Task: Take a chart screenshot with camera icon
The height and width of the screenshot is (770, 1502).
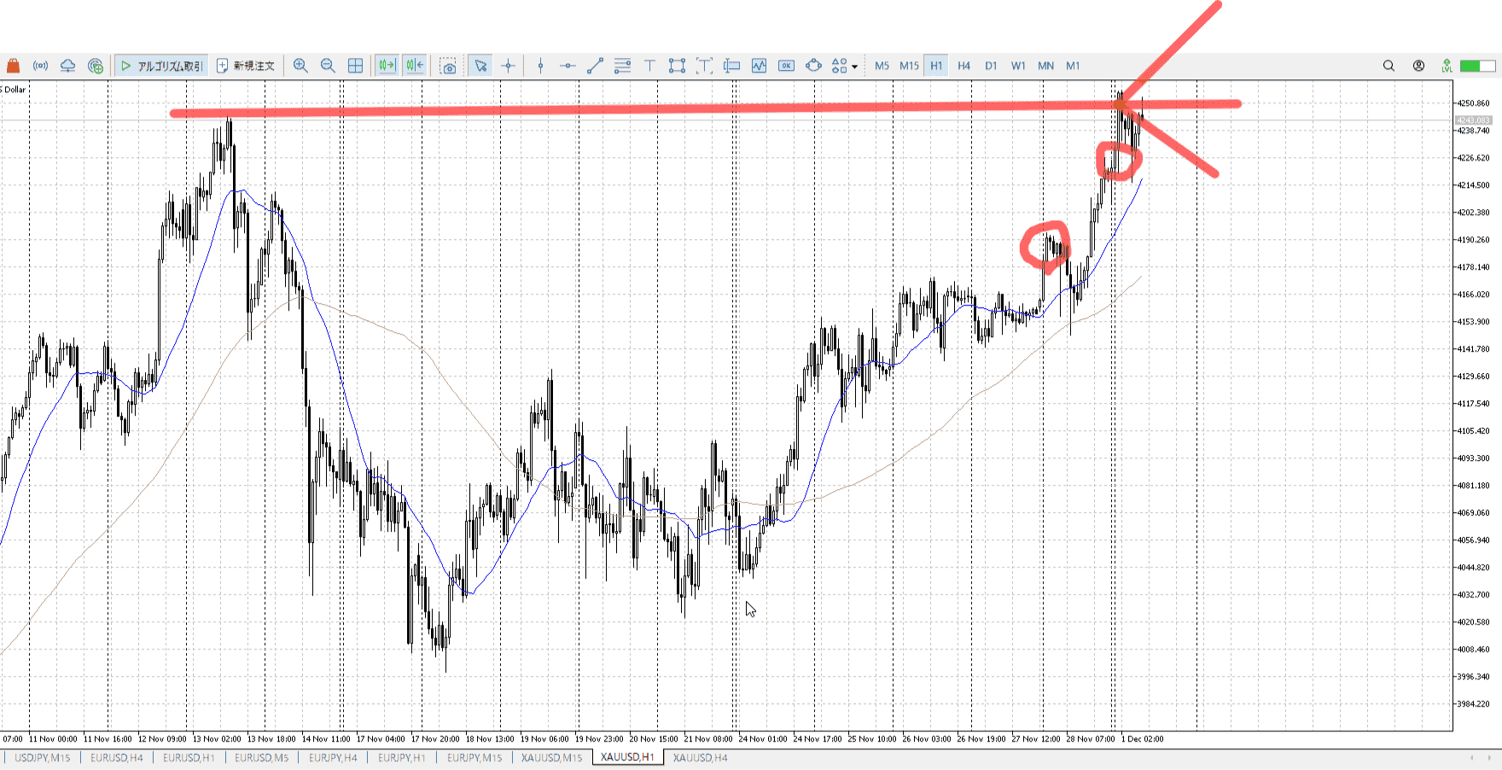Action: (x=449, y=66)
